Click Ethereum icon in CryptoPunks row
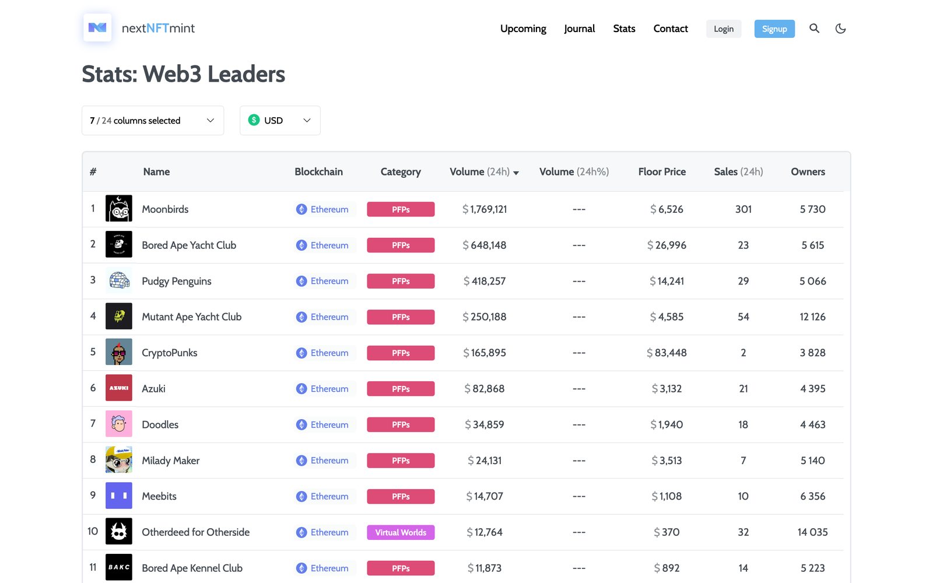This screenshot has height=583, width=933. pos(301,353)
